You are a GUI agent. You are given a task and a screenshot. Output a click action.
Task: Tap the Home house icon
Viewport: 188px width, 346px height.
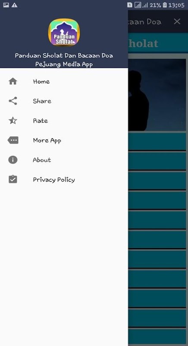(13, 81)
